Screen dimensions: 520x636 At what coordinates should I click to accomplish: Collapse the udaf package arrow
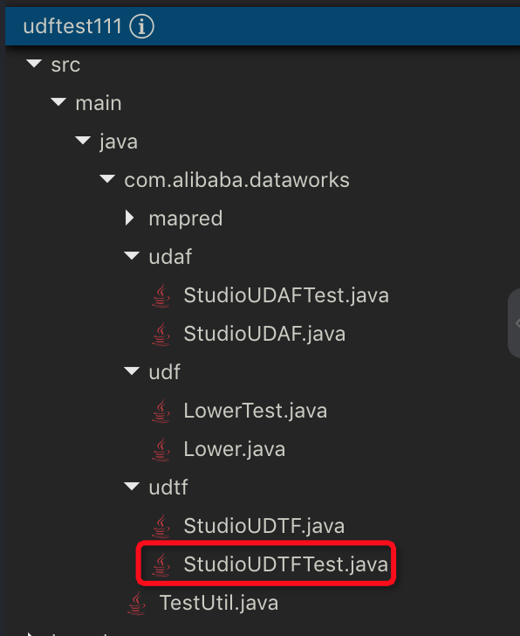(132, 255)
